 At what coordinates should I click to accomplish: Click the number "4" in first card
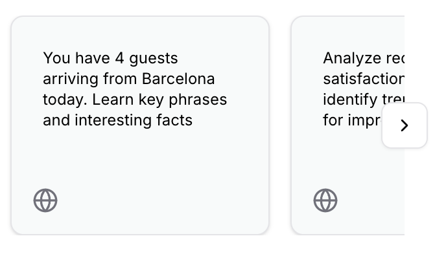119,58
